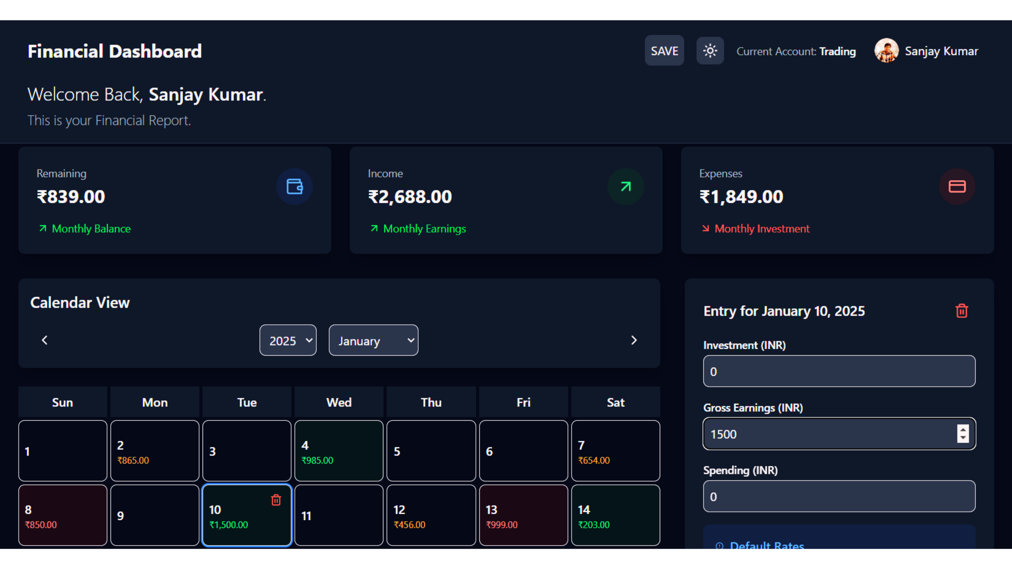Screen dimensions: 1012x569
Task: Click the Sat column header
Action: coord(616,402)
